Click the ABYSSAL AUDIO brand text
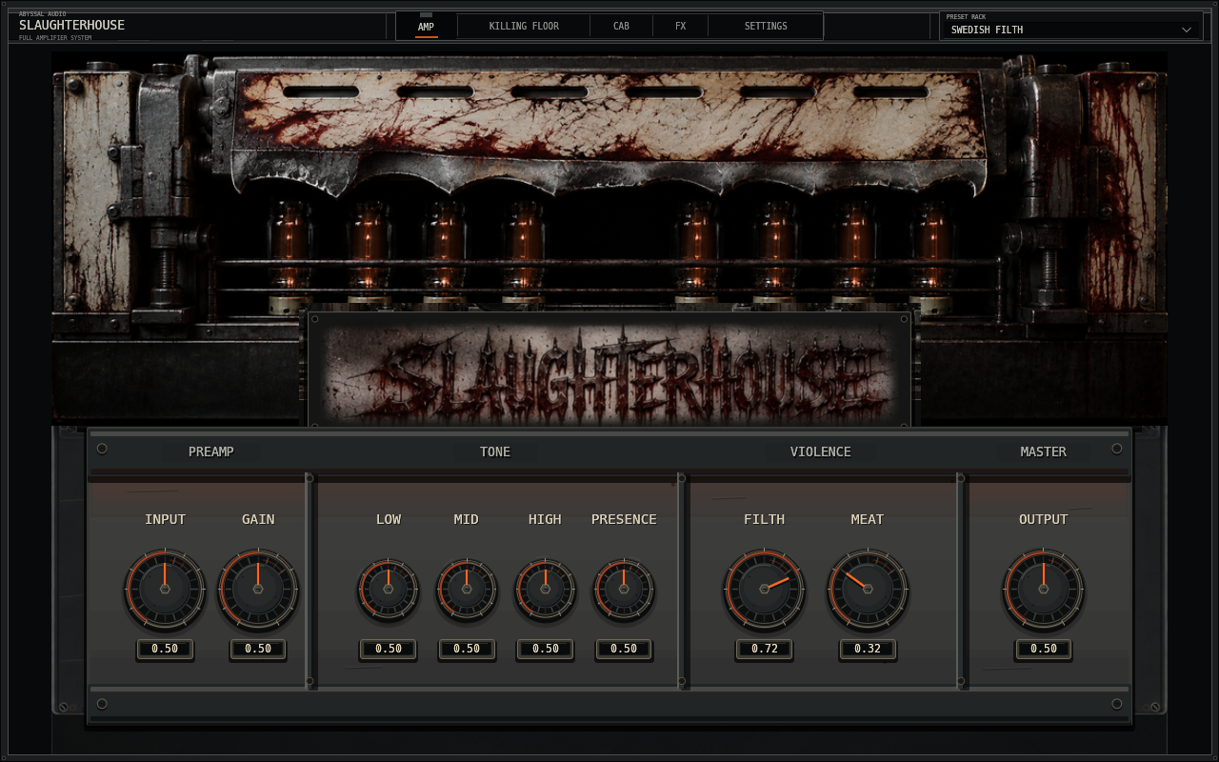Viewport: 1219px width, 762px height. [42, 14]
